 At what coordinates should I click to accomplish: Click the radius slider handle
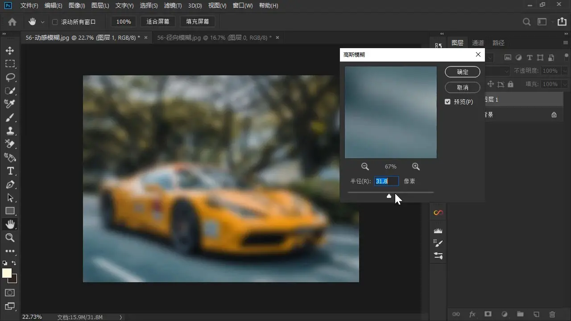click(x=389, y=196)
